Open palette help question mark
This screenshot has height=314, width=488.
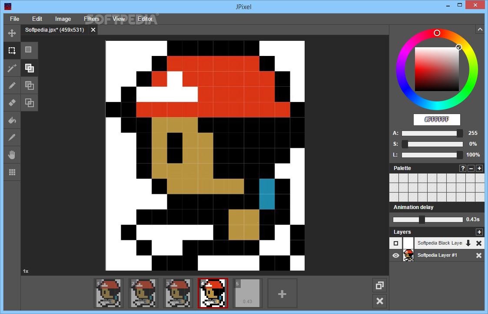pyautogui.click(x=463, y=168)
